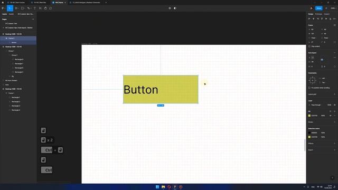Viewport: 338px width, 190px height.
Task: Add a stroke with plus icon
Action: coord(334,122)
